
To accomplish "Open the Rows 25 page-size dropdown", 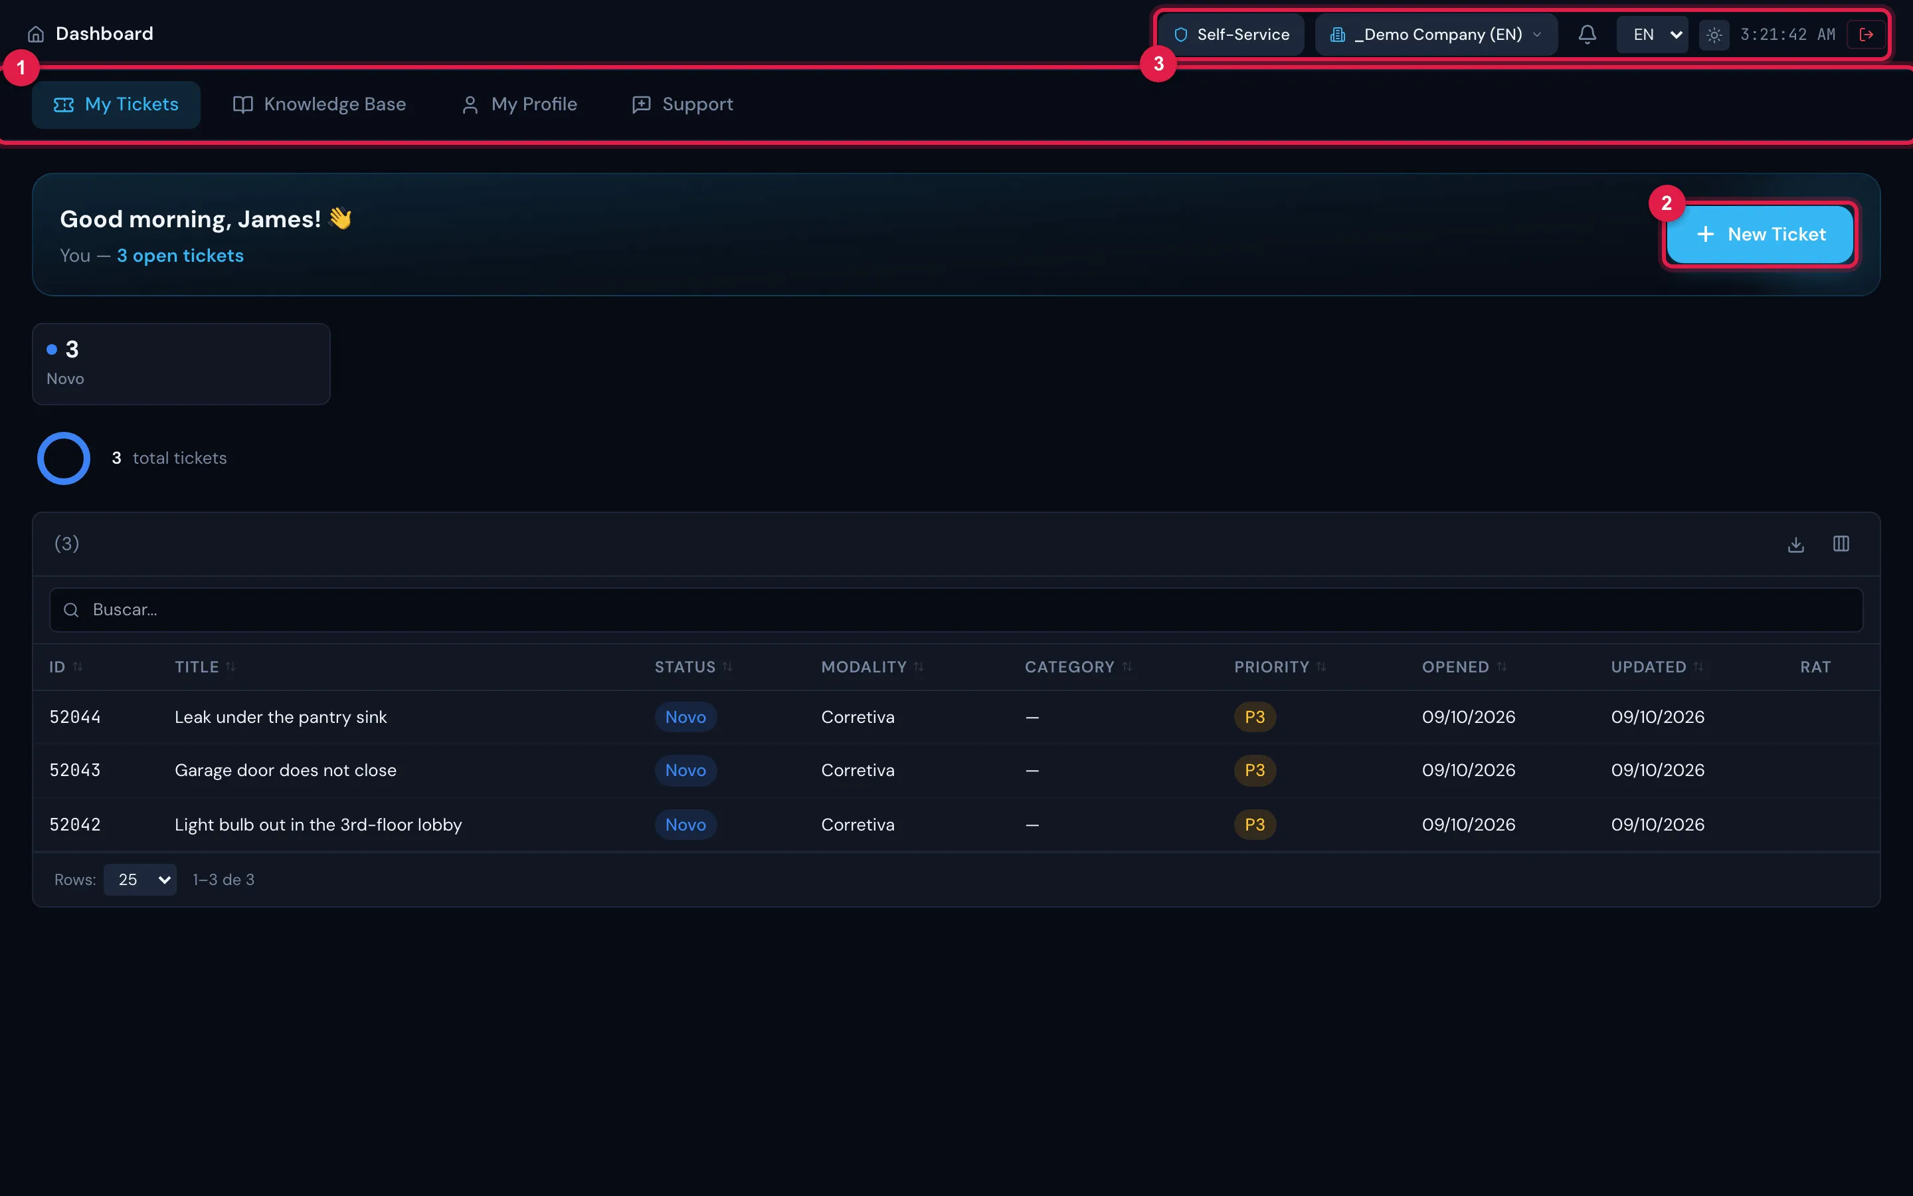I will click(140, 880).
